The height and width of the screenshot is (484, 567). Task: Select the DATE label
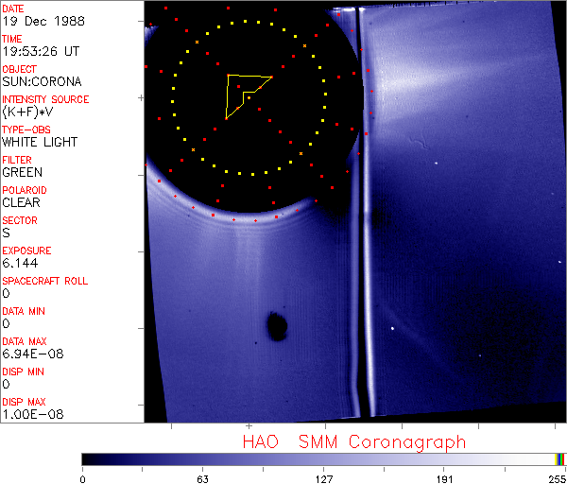[14, 9]
